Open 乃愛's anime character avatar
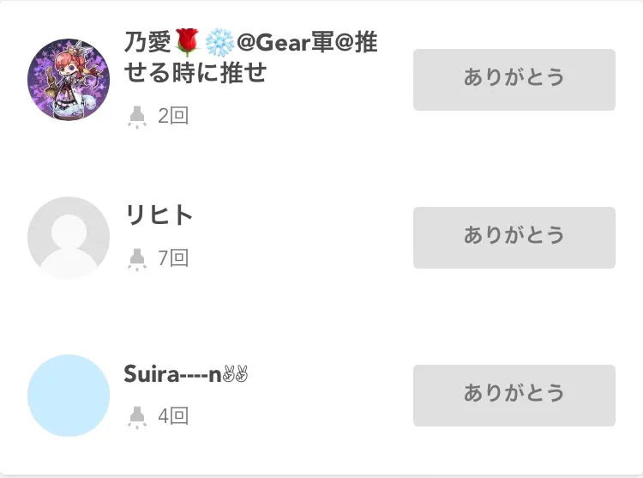643x478 pixels. (x=69, y=80)
